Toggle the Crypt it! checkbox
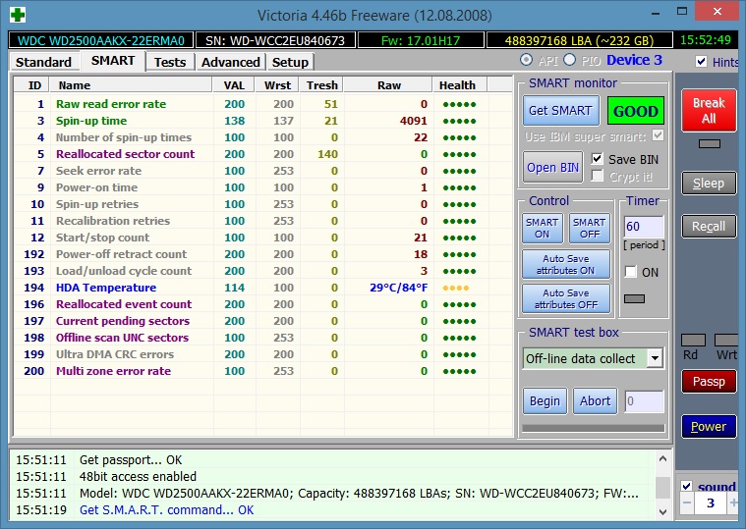This screenshot has width=746, height=529. point(598,177)
